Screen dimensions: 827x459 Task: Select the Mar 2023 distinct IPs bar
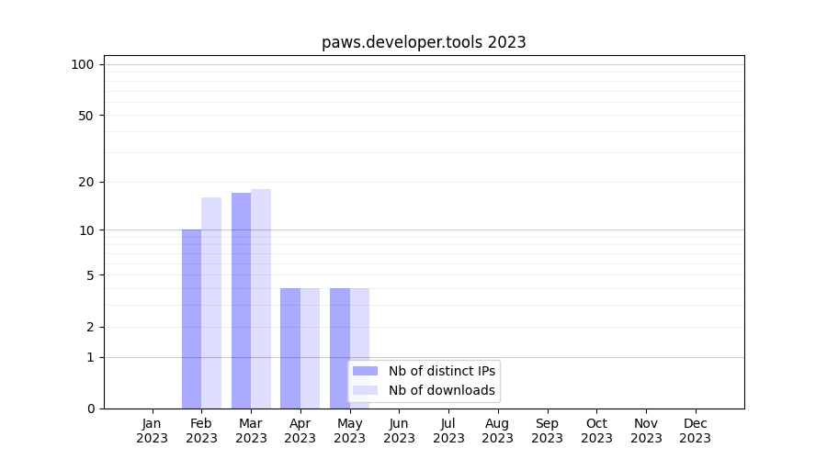241,300
